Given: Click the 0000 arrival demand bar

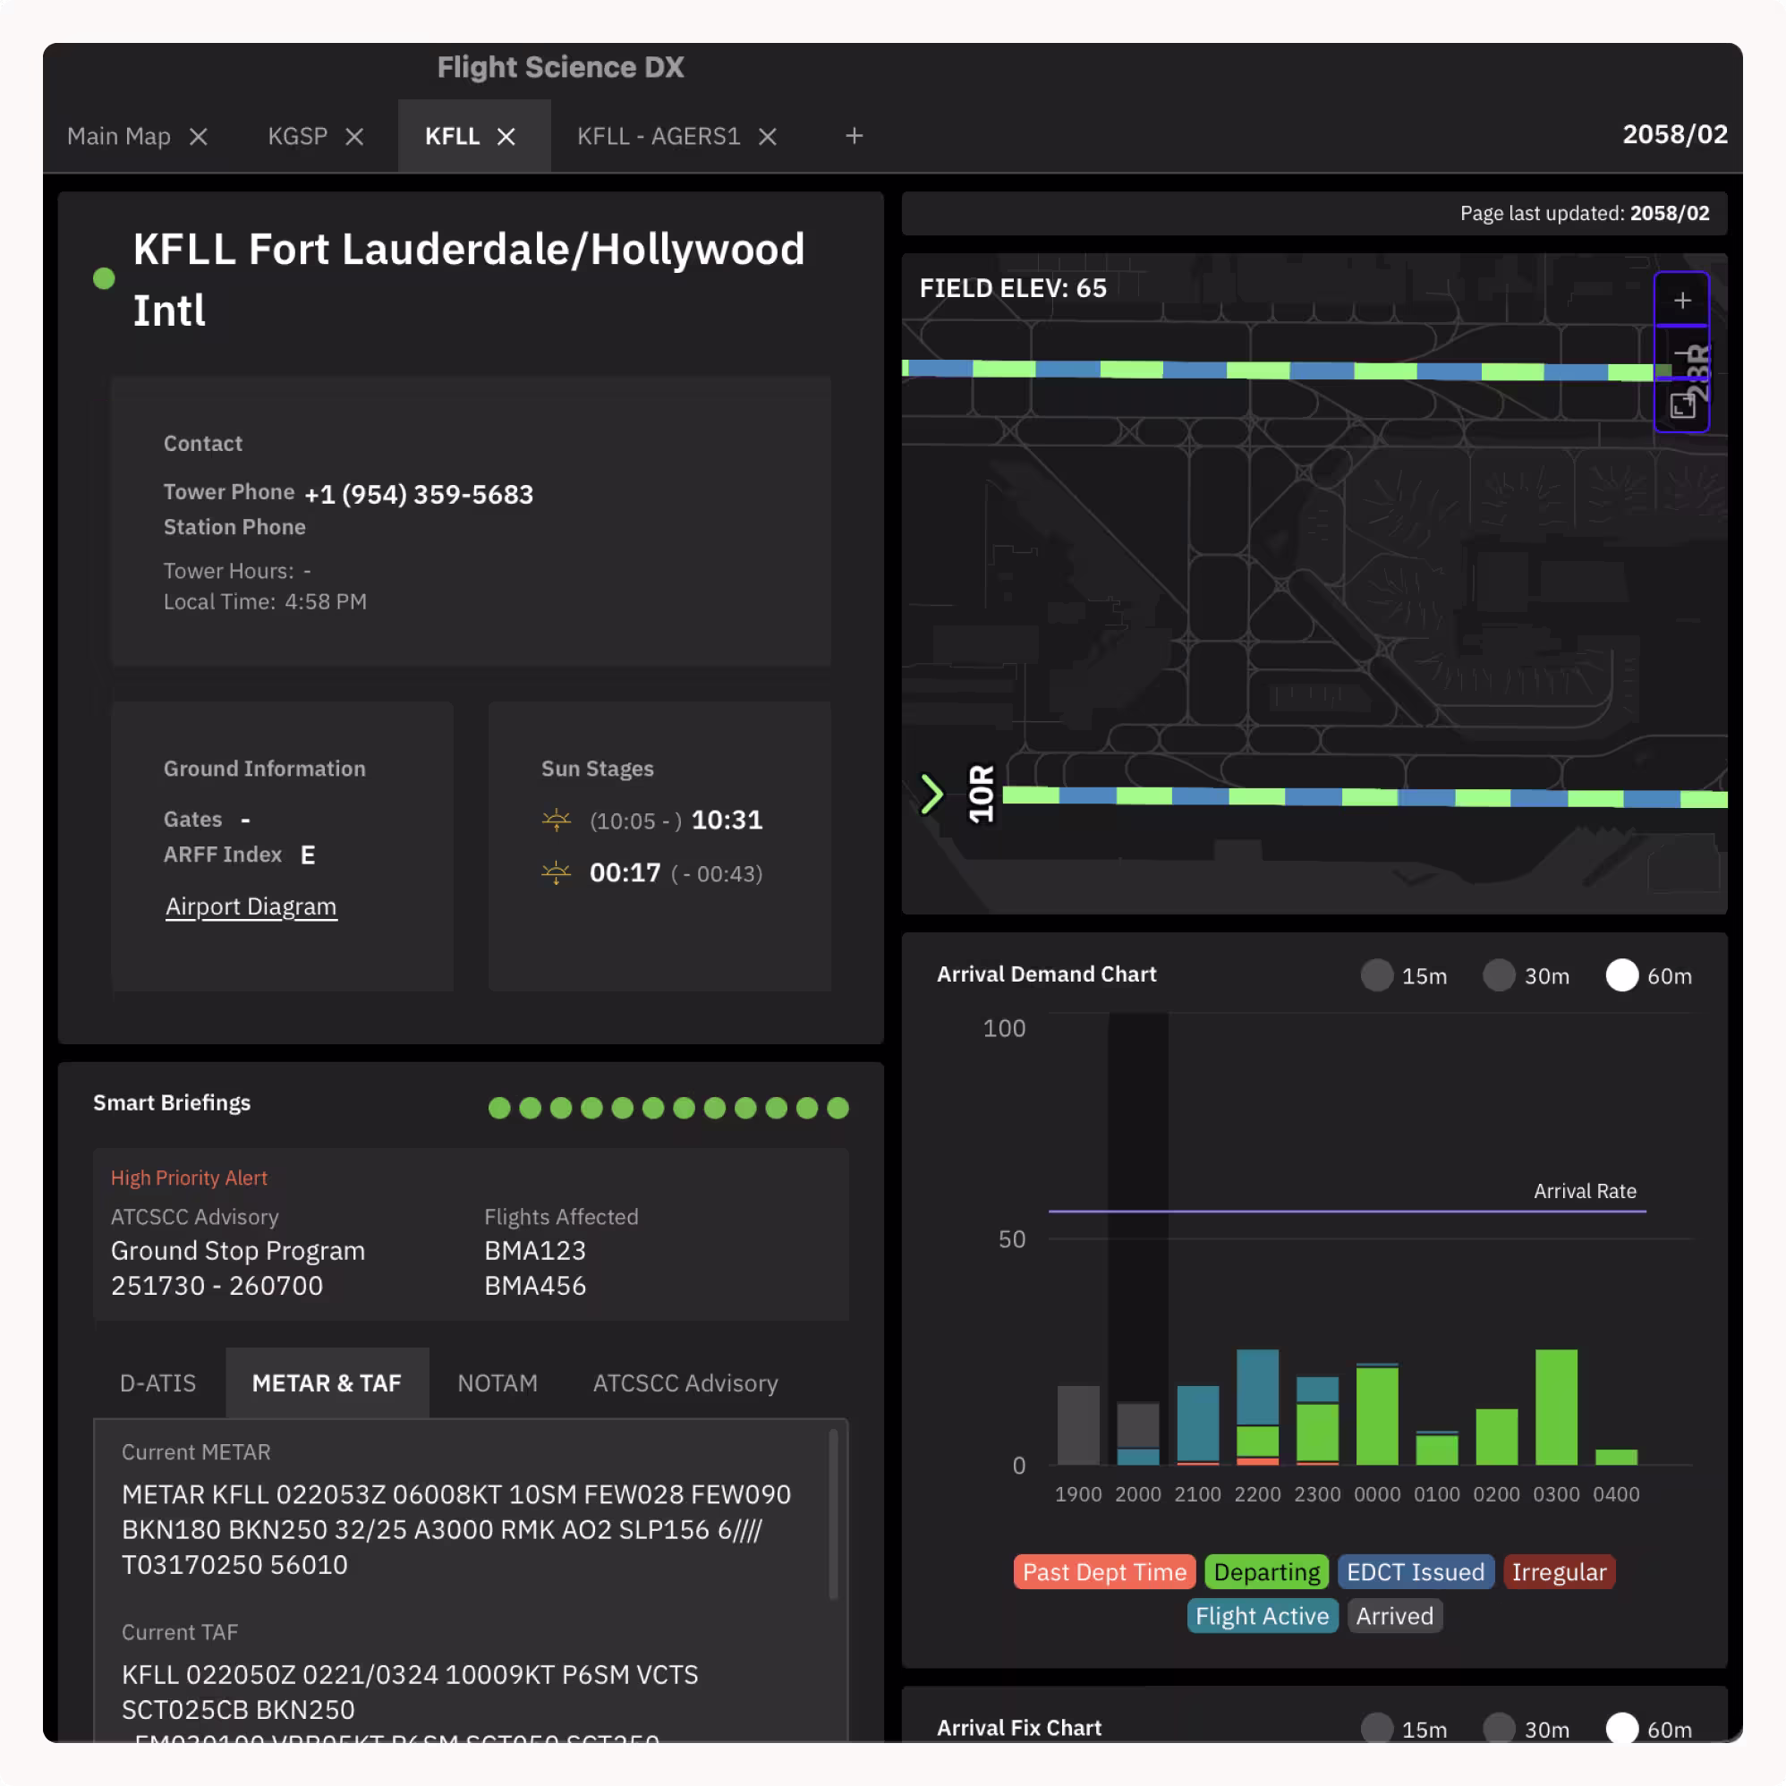Looking at the screenshot, I should pyautogui.click(x=1376, y=1415).
